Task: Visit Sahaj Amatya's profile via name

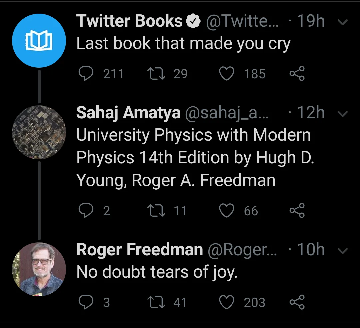Action: point(128,113)
